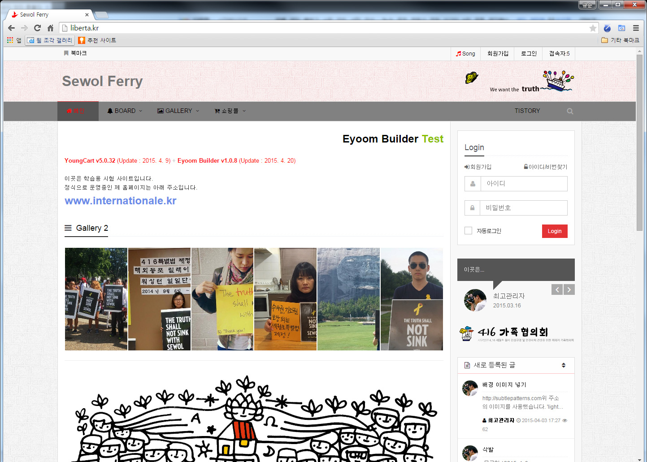Open the post 배경 이미지 넣기

click(x=504, y=384)
